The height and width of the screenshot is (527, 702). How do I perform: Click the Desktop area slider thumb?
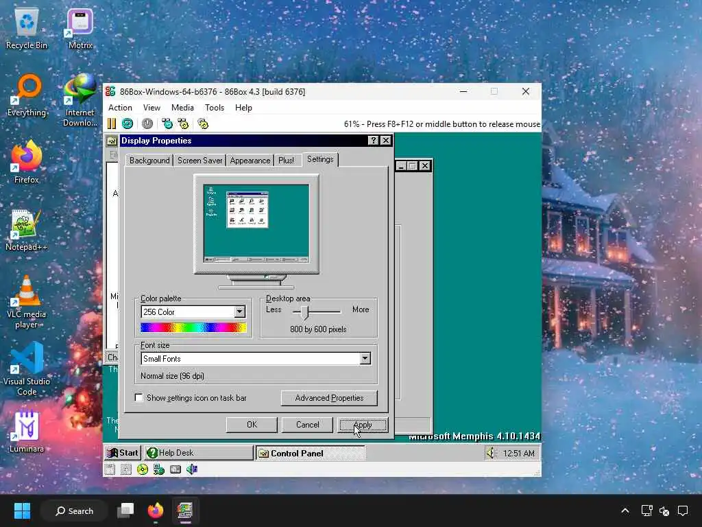(x=305, y=312)
